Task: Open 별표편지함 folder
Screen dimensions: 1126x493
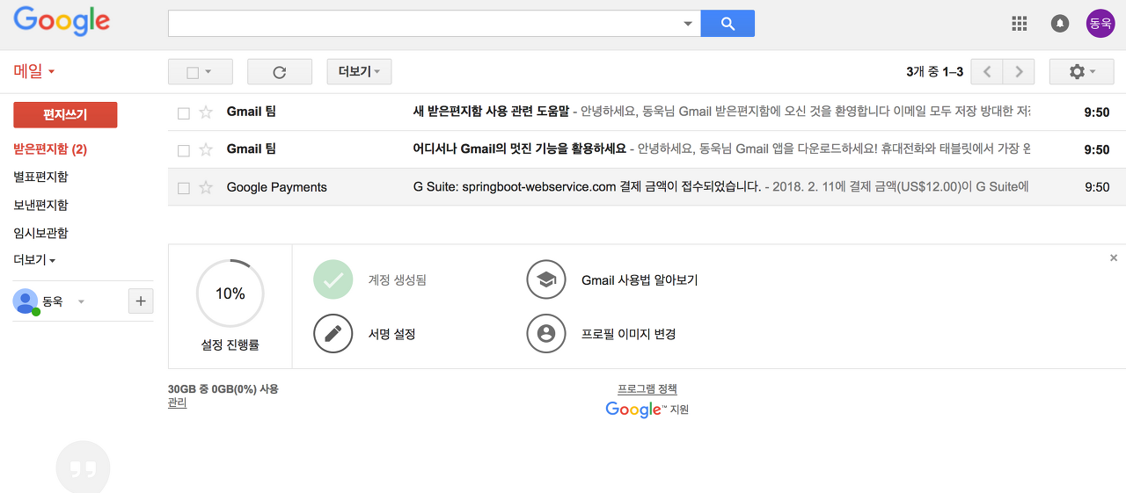Action: [x=40, y=177]
